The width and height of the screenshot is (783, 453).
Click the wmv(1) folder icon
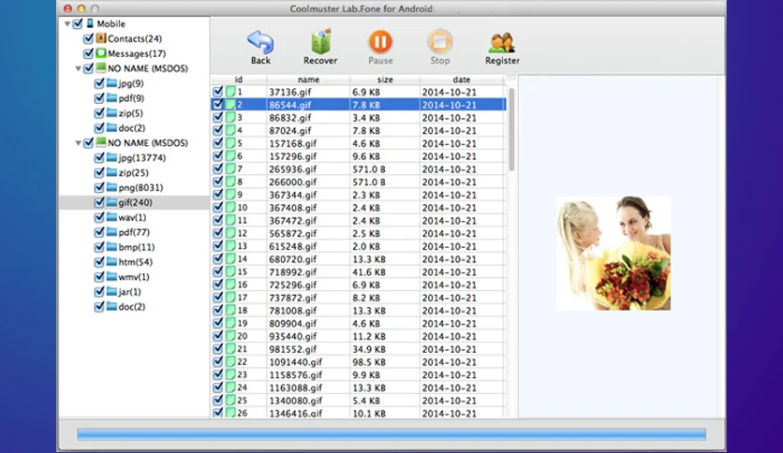point(111,276)
